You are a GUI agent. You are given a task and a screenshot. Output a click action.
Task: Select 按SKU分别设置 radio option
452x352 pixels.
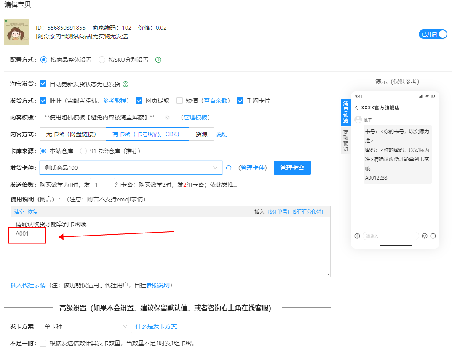point(102,60)
